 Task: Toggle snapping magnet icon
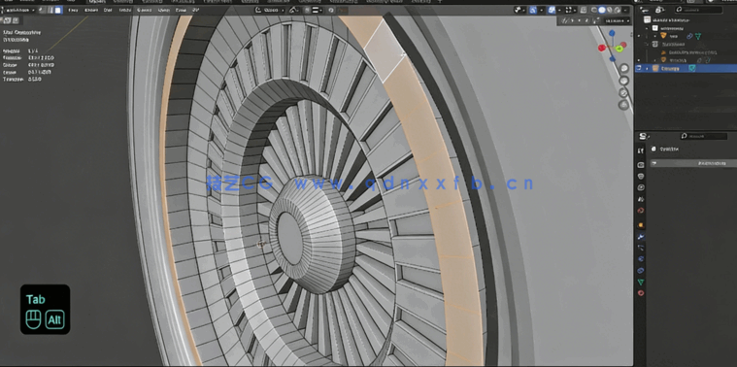click(307, 10)
